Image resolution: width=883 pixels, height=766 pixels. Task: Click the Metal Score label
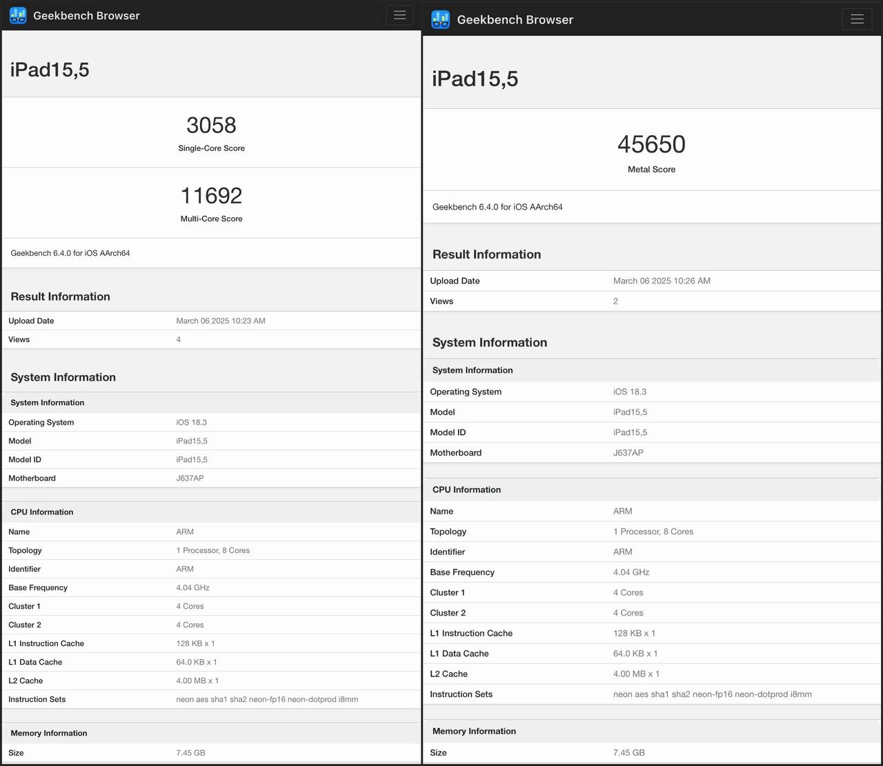click(651, 170)
